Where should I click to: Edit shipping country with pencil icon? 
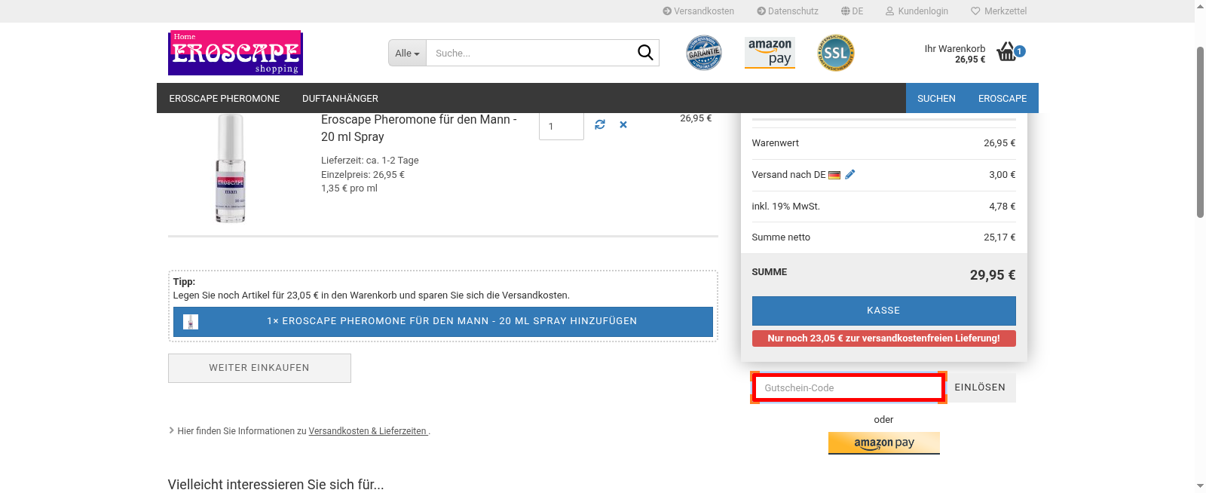850,174
